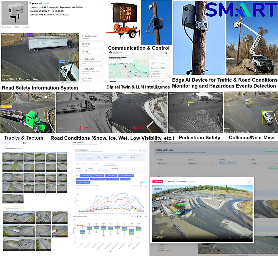Open the Event tab
Screen dimensions: 278x256
tap(26, 27)
